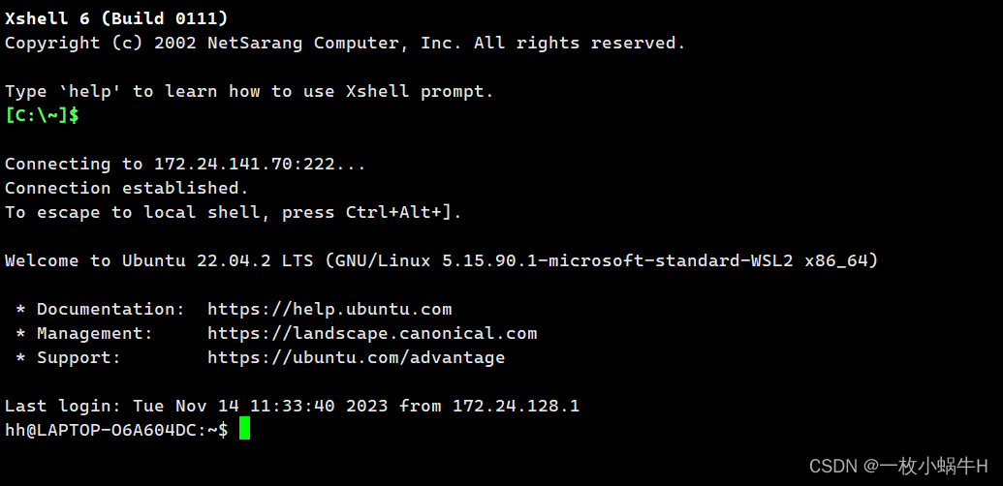The image size is (1003, 486).
Task: Click the word 'help' in usage hint
Action: click(x=90, y=91)
